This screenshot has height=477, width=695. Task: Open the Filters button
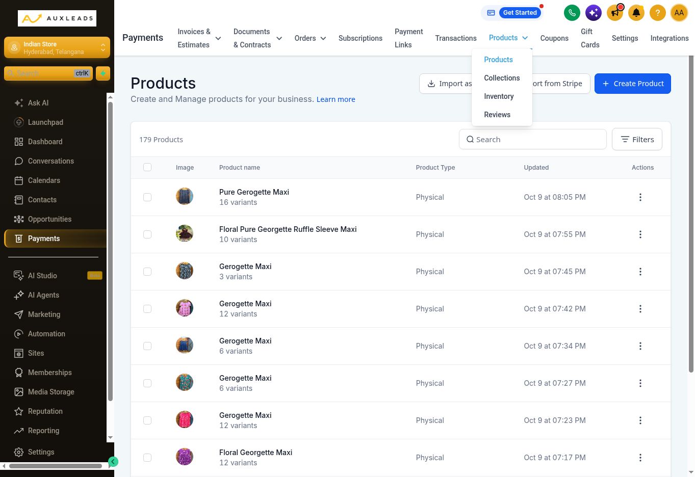click(x=637, y=139)
